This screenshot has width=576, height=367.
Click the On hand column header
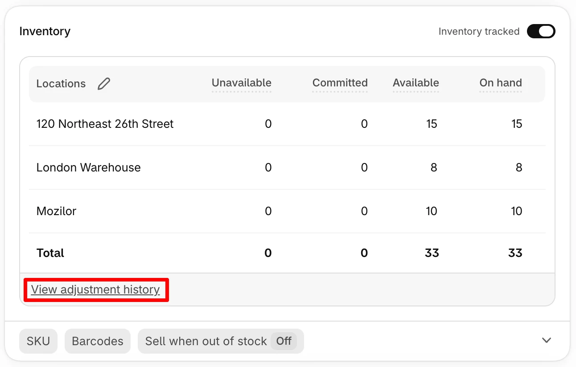coord(501,83)
